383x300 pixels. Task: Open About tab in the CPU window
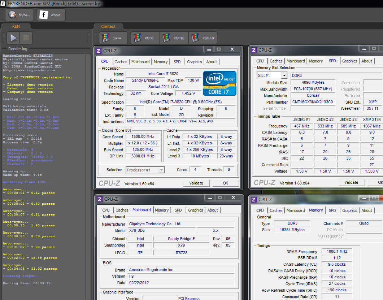[212, 62]
